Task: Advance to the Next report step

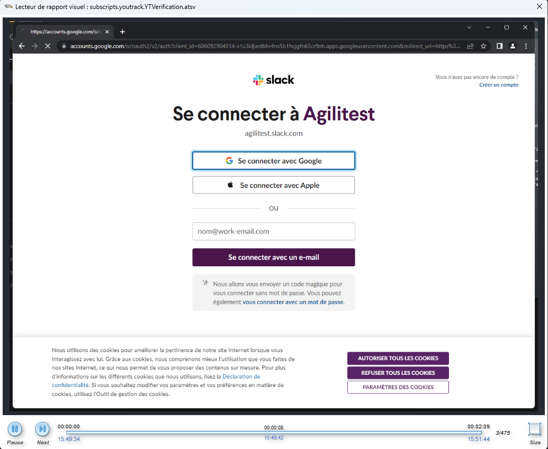Action: point(42,429)
